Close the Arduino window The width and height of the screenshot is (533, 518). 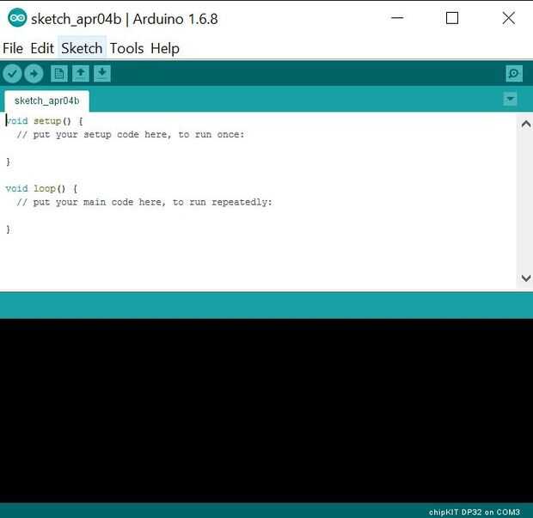[x=509, y=18]
